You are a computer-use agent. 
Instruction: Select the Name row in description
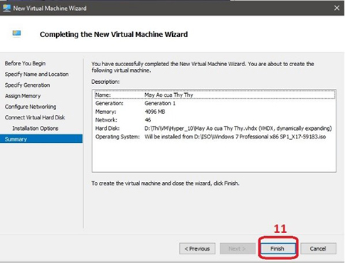(215, 95)
